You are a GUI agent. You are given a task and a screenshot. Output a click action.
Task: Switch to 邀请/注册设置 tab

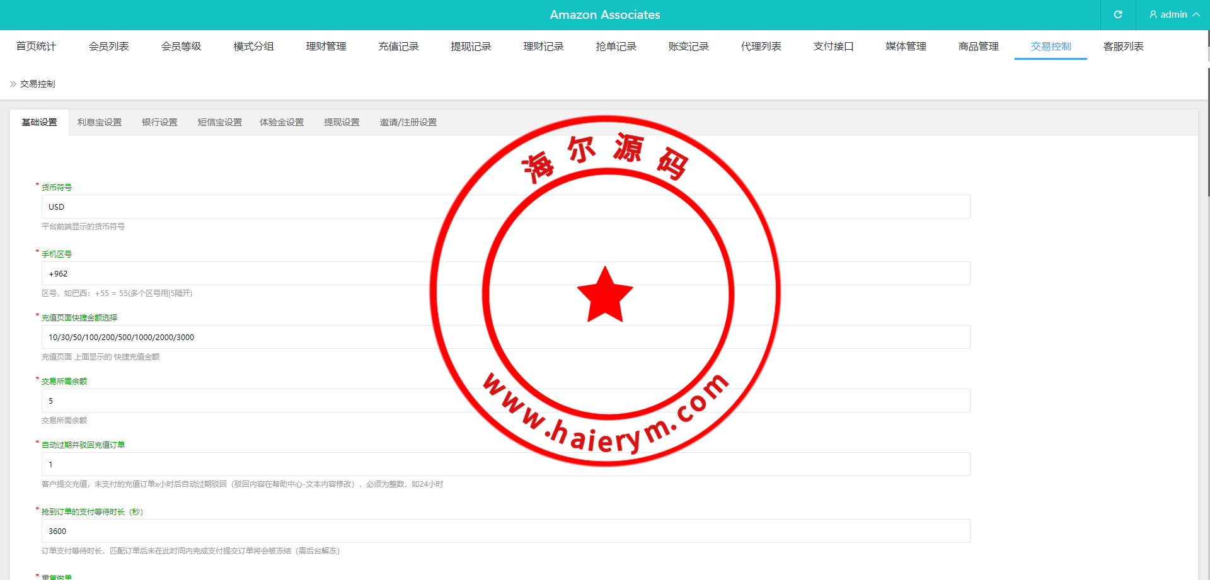coord(408,122)
